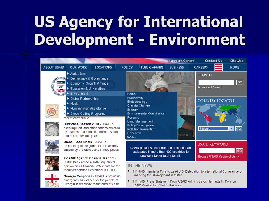Expand the plus icon beside Cross-Cutting Programs

pyautogui.click(x=68, y=114)
